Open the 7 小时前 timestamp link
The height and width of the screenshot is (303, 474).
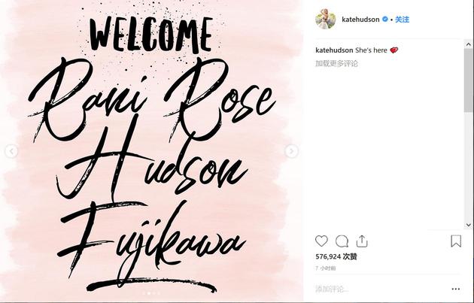[325, 268]
